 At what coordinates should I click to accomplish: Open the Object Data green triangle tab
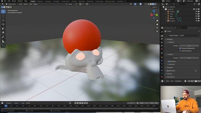point(162,73)
